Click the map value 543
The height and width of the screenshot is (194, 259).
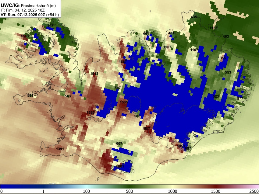click(68, 96)
